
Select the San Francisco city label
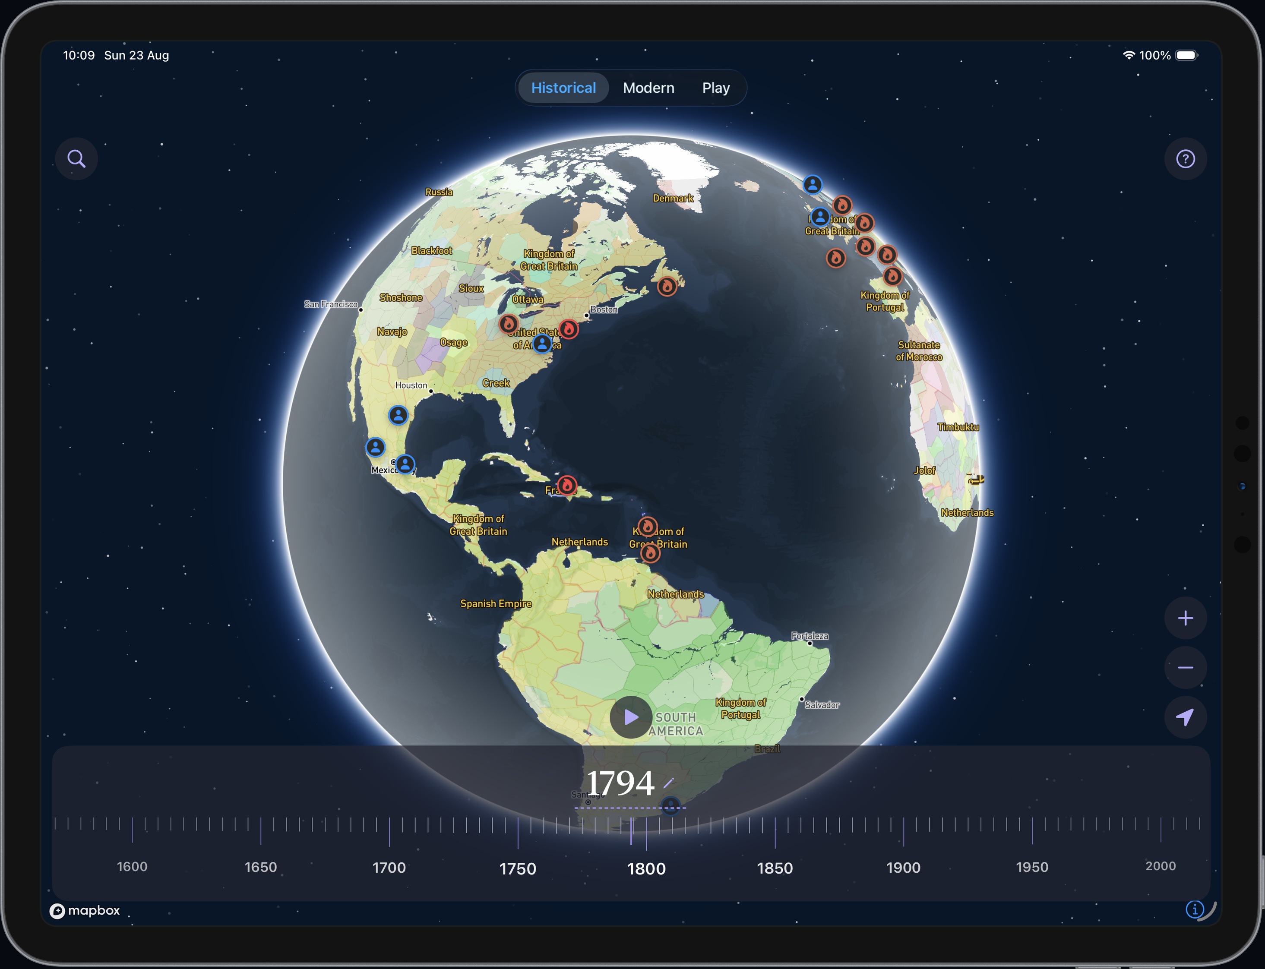(x=331, y=304)
